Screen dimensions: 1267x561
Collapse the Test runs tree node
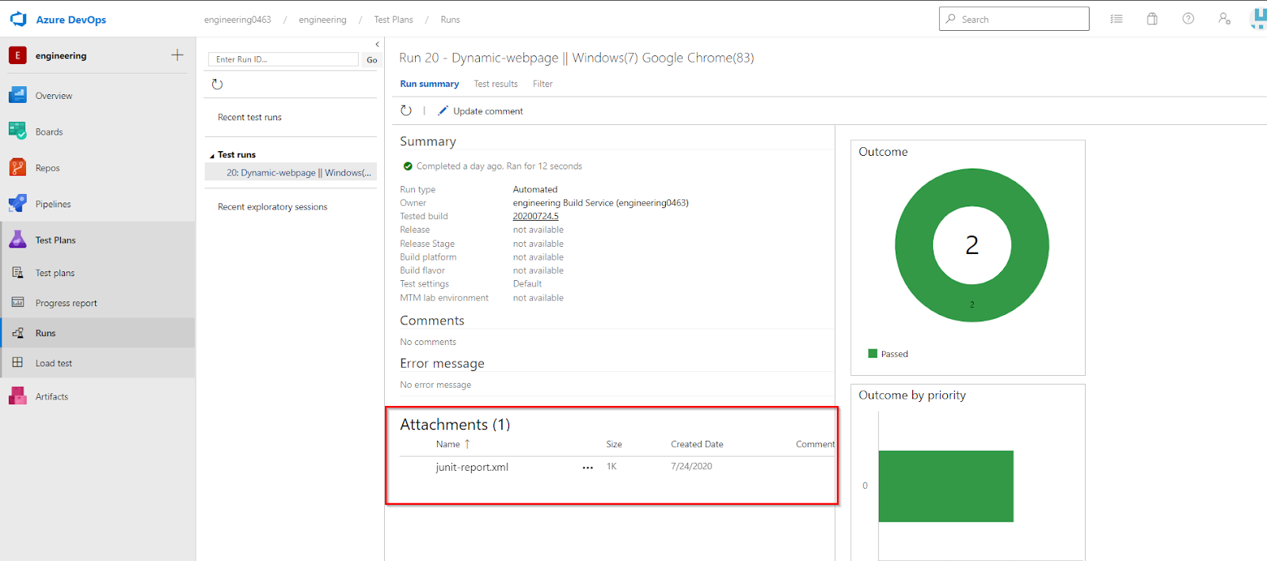(x=211, y=156)
